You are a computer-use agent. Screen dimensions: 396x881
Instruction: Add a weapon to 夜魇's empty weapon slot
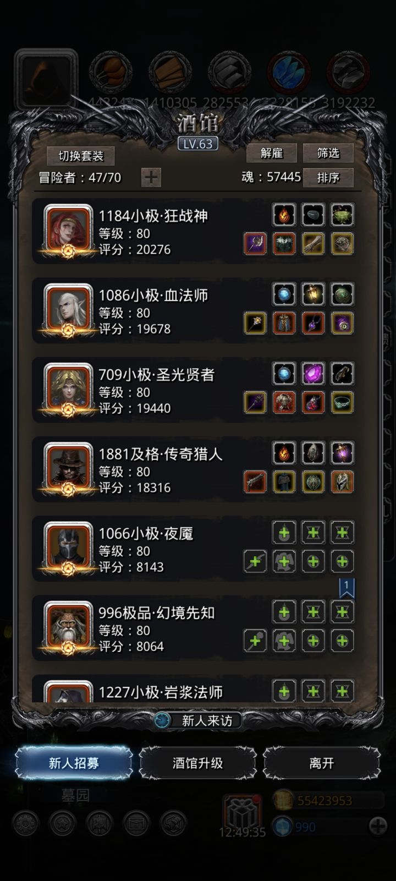tap(255, 561)
